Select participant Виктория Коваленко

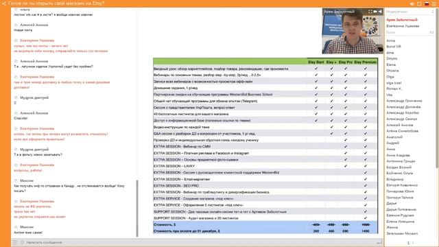(x=402, y=185)
